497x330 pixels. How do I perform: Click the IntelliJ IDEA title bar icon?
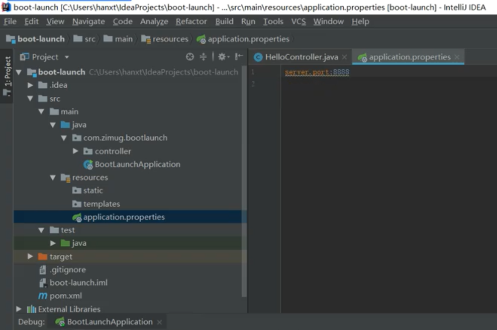6,7
